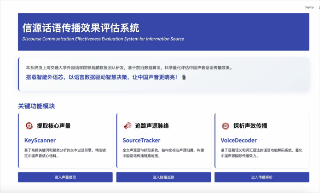The image size is (320, 193).
Task: Select the VoiceDecoder module title
Action: [x=239, y=140]
